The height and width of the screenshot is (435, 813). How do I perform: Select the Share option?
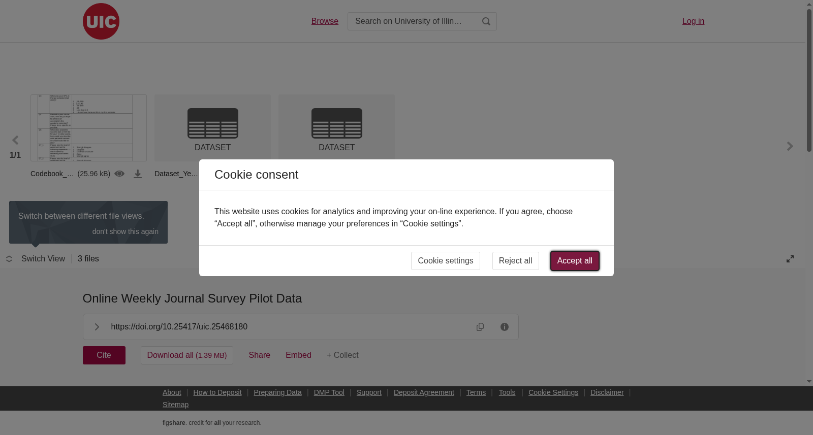click(x=260, y=355)
